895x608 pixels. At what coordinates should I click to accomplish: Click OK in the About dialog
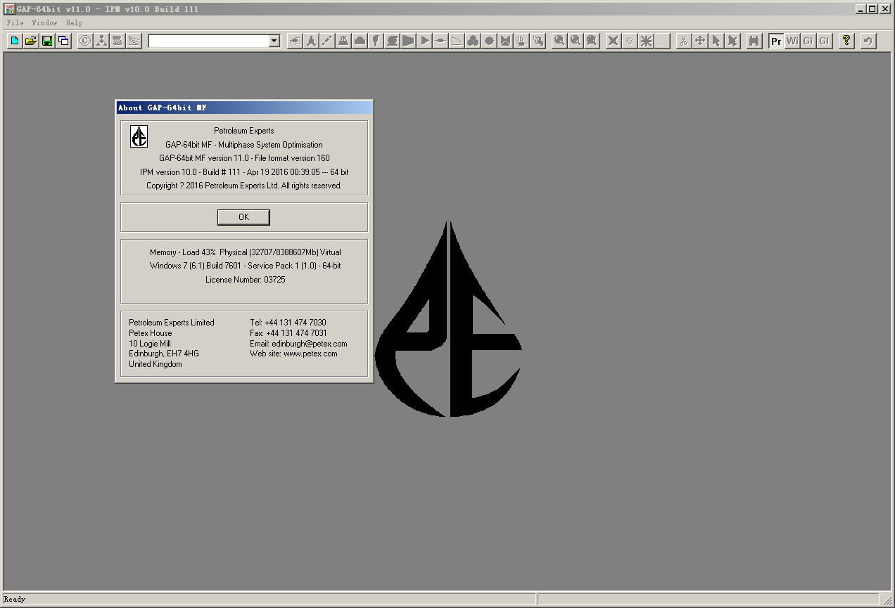(x=243, y=217)
